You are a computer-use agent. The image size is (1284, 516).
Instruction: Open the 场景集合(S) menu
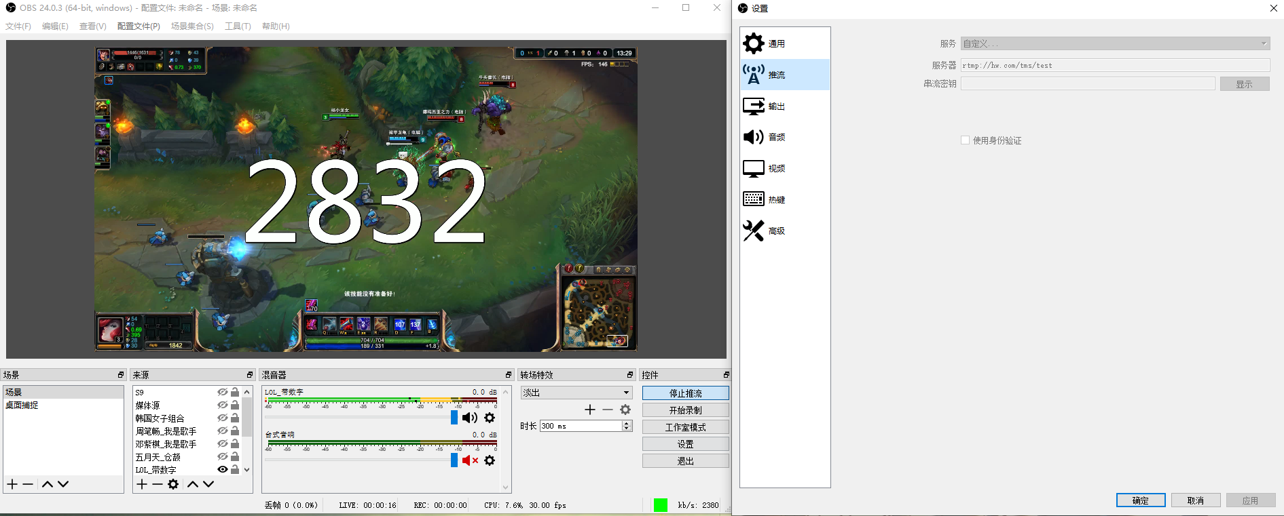pos(192,26)
